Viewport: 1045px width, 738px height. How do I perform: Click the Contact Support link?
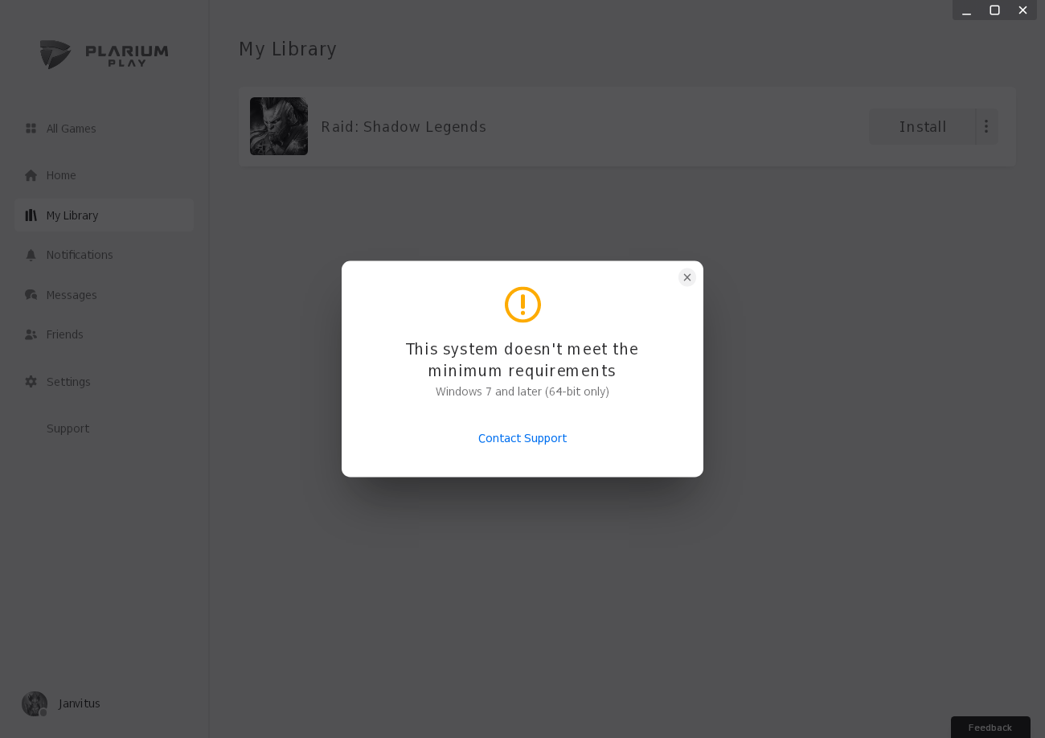pyautogui.click(x=522, y=438)
